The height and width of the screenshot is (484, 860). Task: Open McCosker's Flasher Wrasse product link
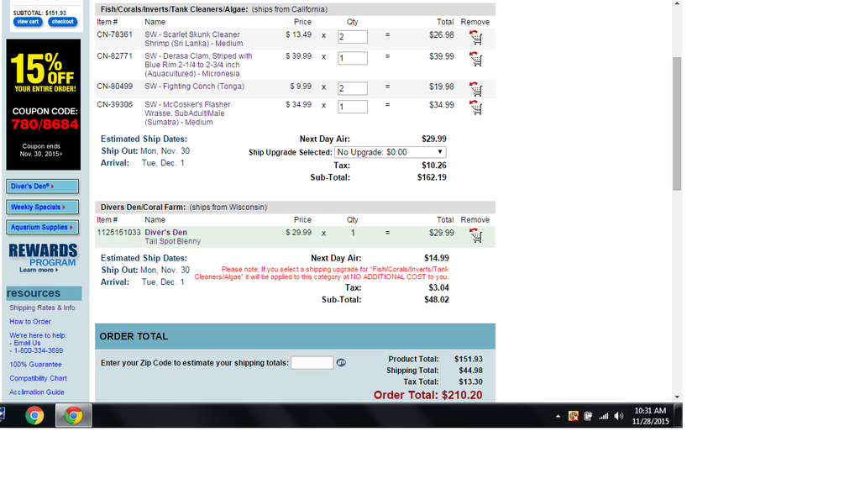[187, 113]
